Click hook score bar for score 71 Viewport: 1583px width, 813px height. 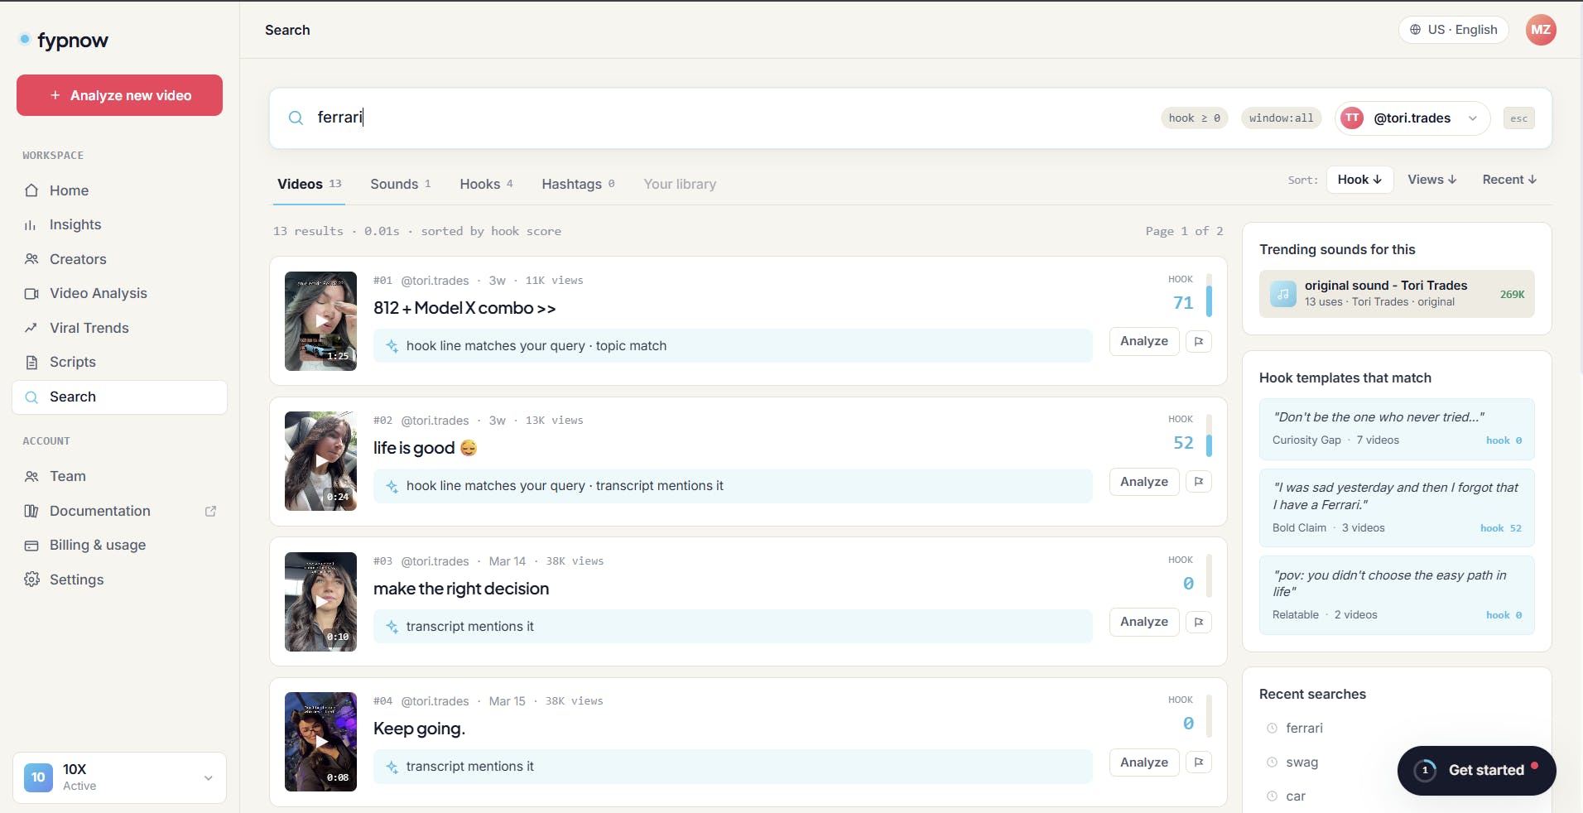[x=1209, y=296]
